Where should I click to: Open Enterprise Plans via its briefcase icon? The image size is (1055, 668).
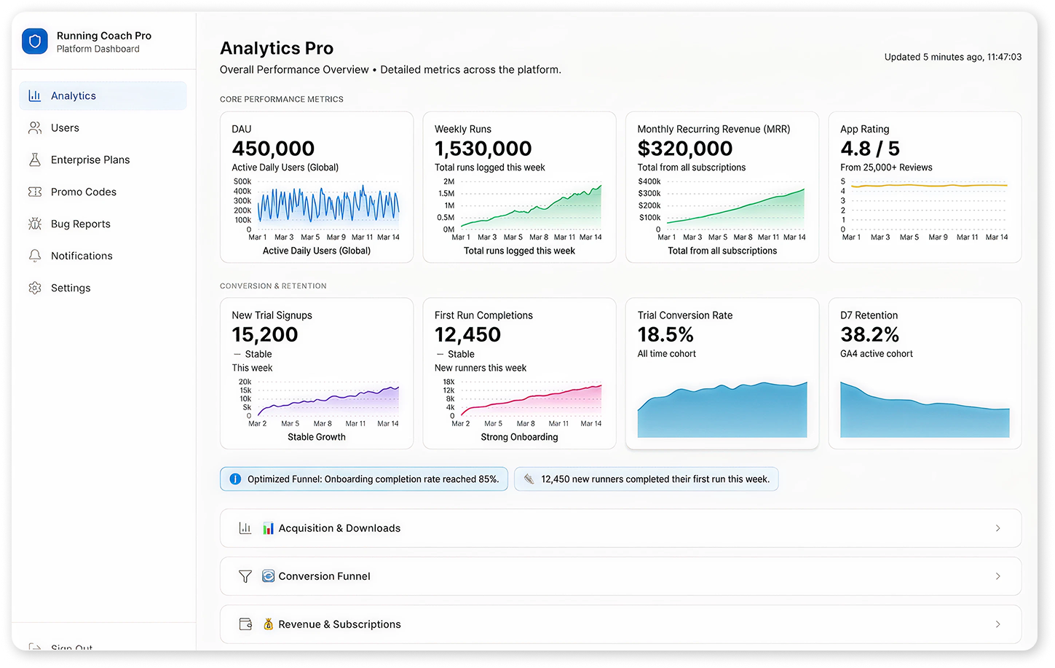[34, 160]
